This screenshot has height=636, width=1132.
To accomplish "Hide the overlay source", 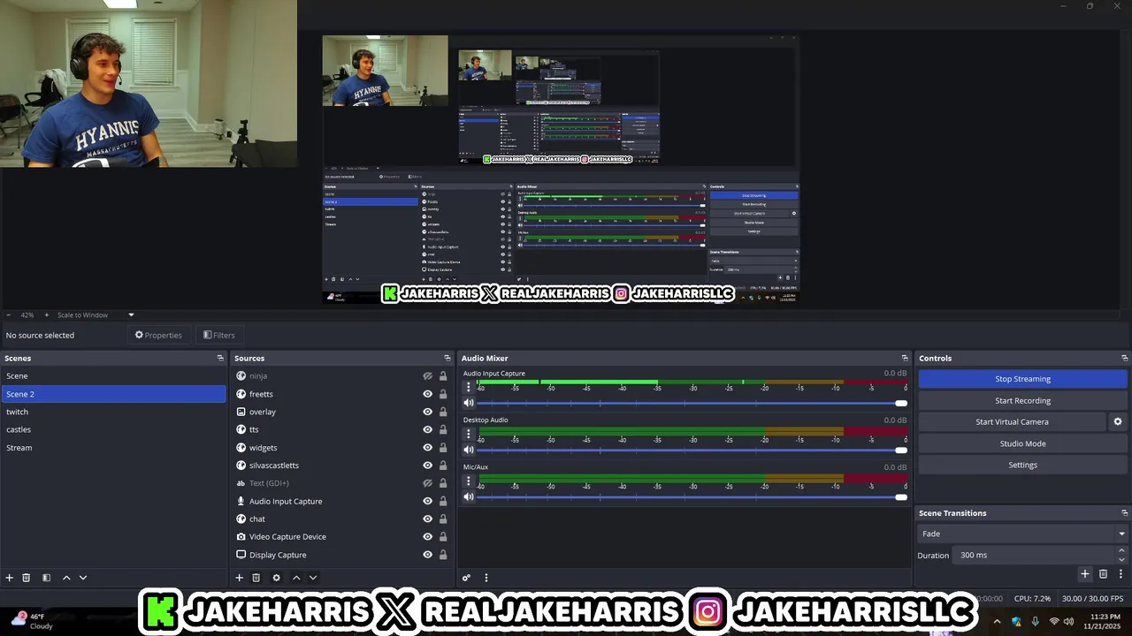I will click(x=428, y=412).
